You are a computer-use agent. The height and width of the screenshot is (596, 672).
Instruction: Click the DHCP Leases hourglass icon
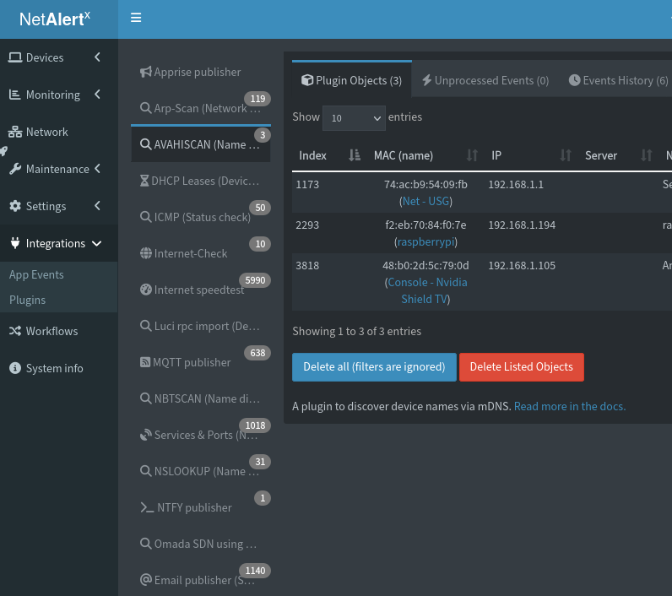tap(144, 181)
